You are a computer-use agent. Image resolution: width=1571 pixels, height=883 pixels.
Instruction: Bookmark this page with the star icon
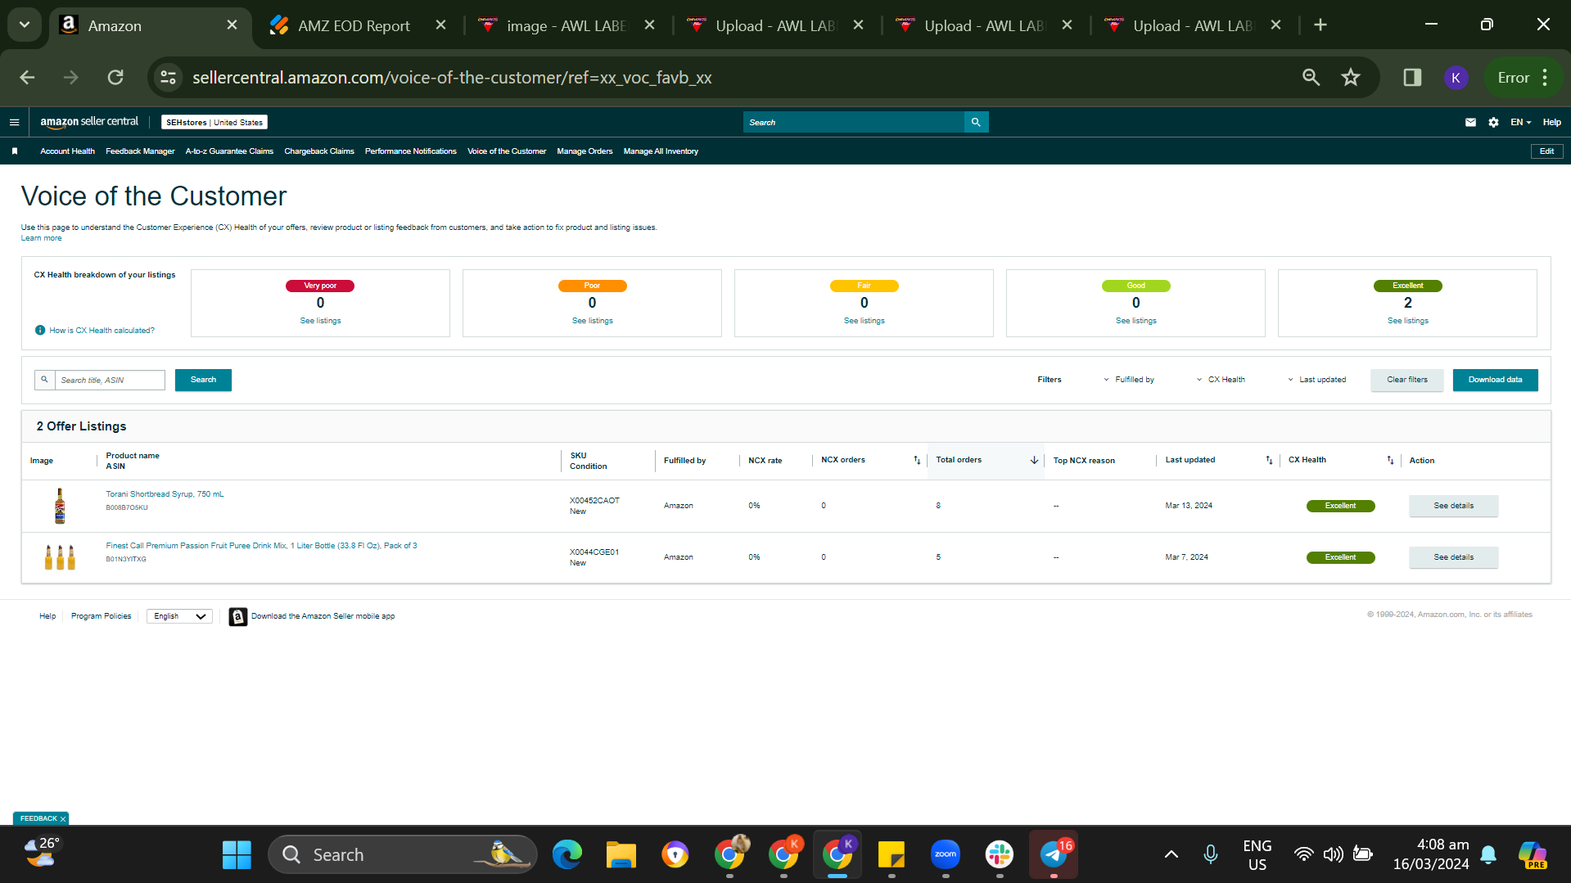(x=1351, y=78)
